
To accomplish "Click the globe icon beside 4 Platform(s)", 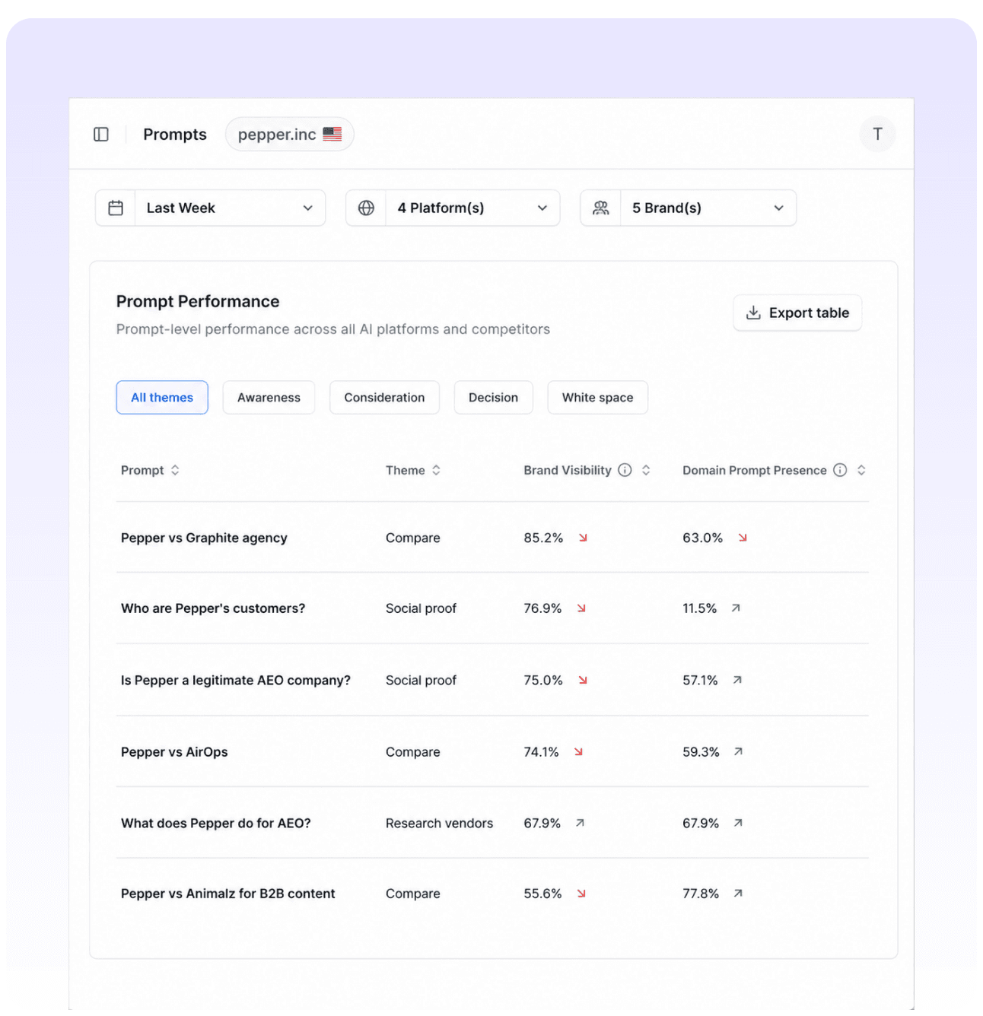I will tap(366, 208).
